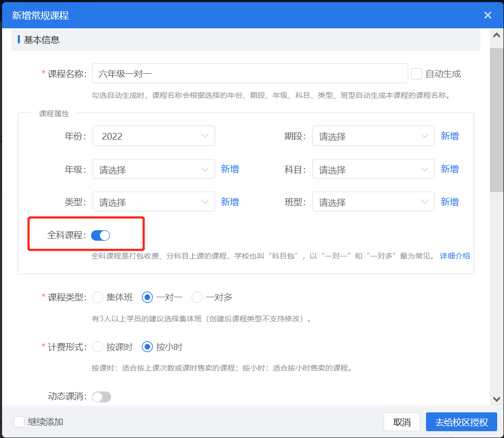Viewport: 504px width, 438px height.
Task: Enable the 动态课消 toggle
Action: coord(101,397)
